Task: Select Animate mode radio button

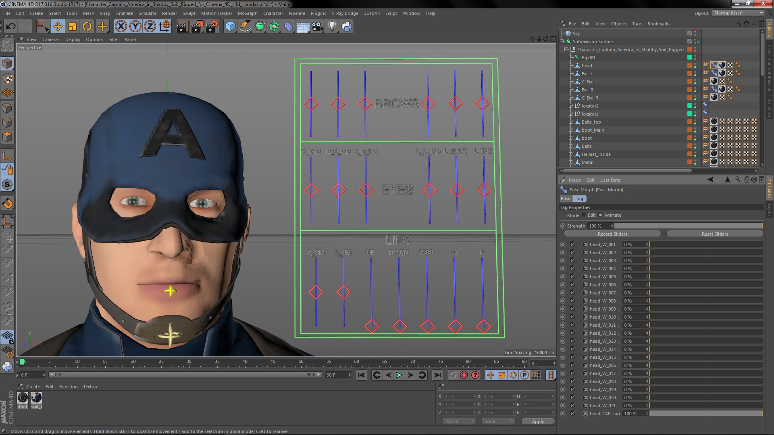Action: click(x=600, y=215)
